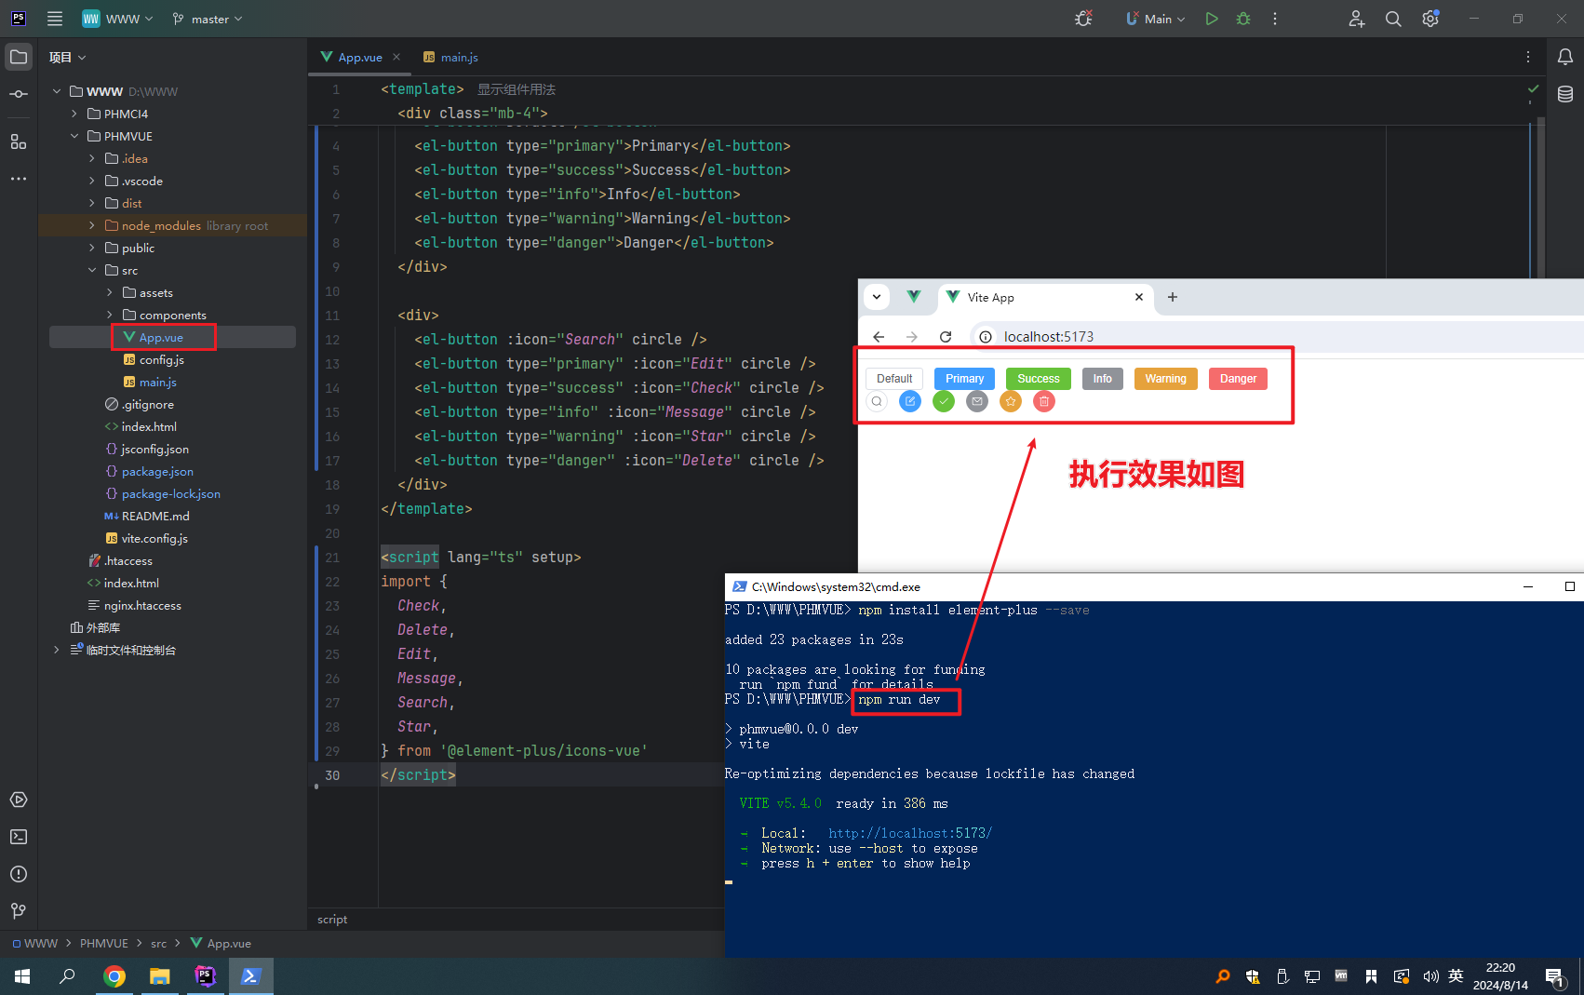The width and height of the screenshot is (1584, 995).
Task: Open the Terminal tool window
Action: tap(19, 837)
